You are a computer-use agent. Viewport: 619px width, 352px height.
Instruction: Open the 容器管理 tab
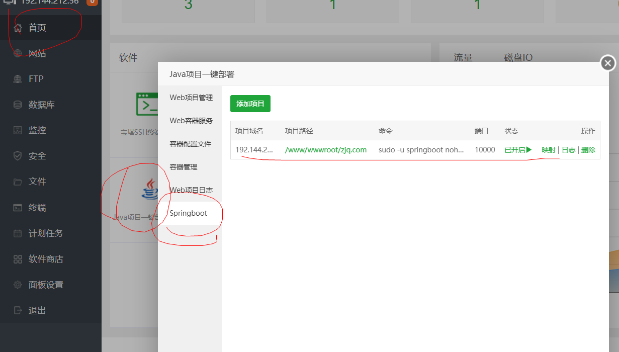pos(183,167)
